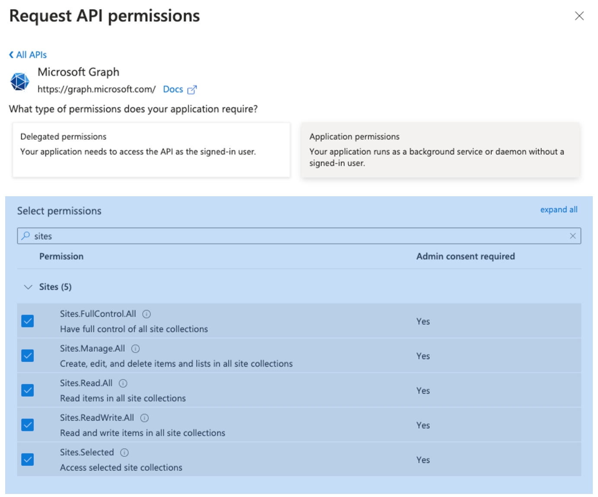This screenshot has width=598, height=497.
Task: Click the Yes value in Sites.Selected row
Action: coord(423,459)
